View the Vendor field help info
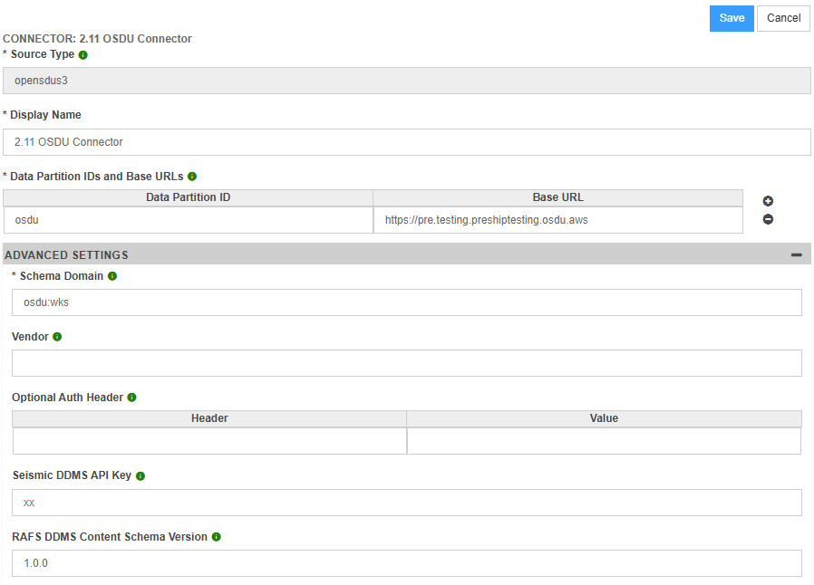814x585 pixels. (56, 336)
